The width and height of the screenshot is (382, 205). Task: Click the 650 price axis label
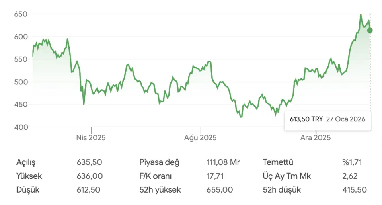(x=21, y=14)
